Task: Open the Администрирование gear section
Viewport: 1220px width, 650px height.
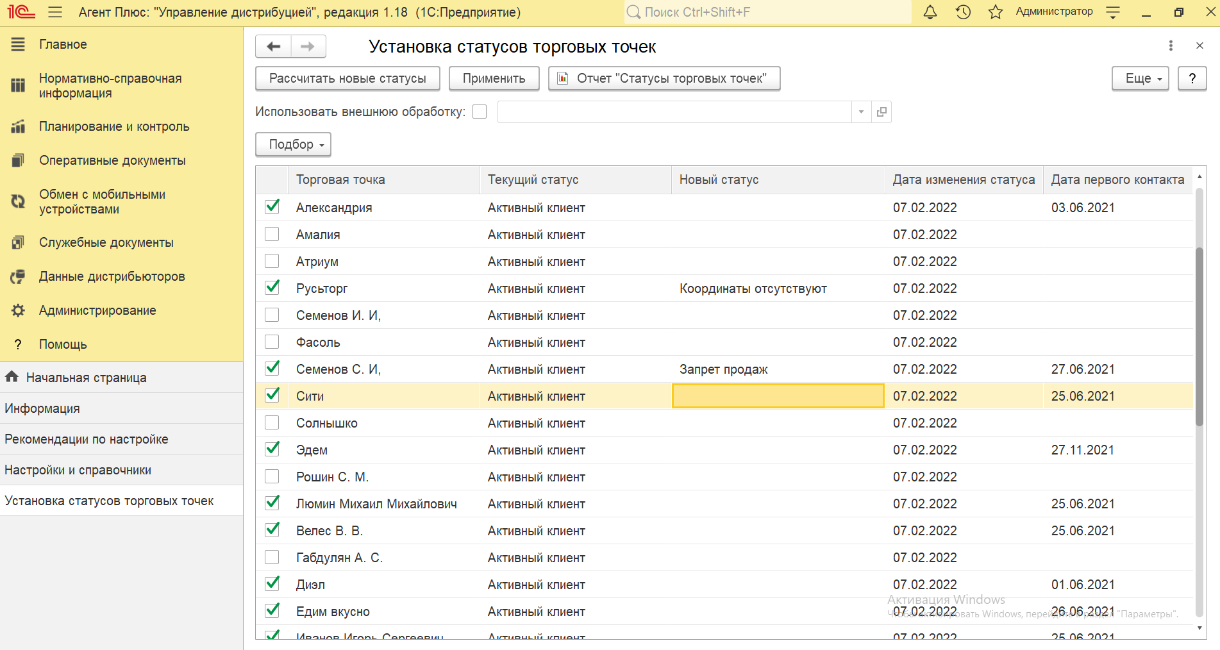Action: tap(97, 310)
